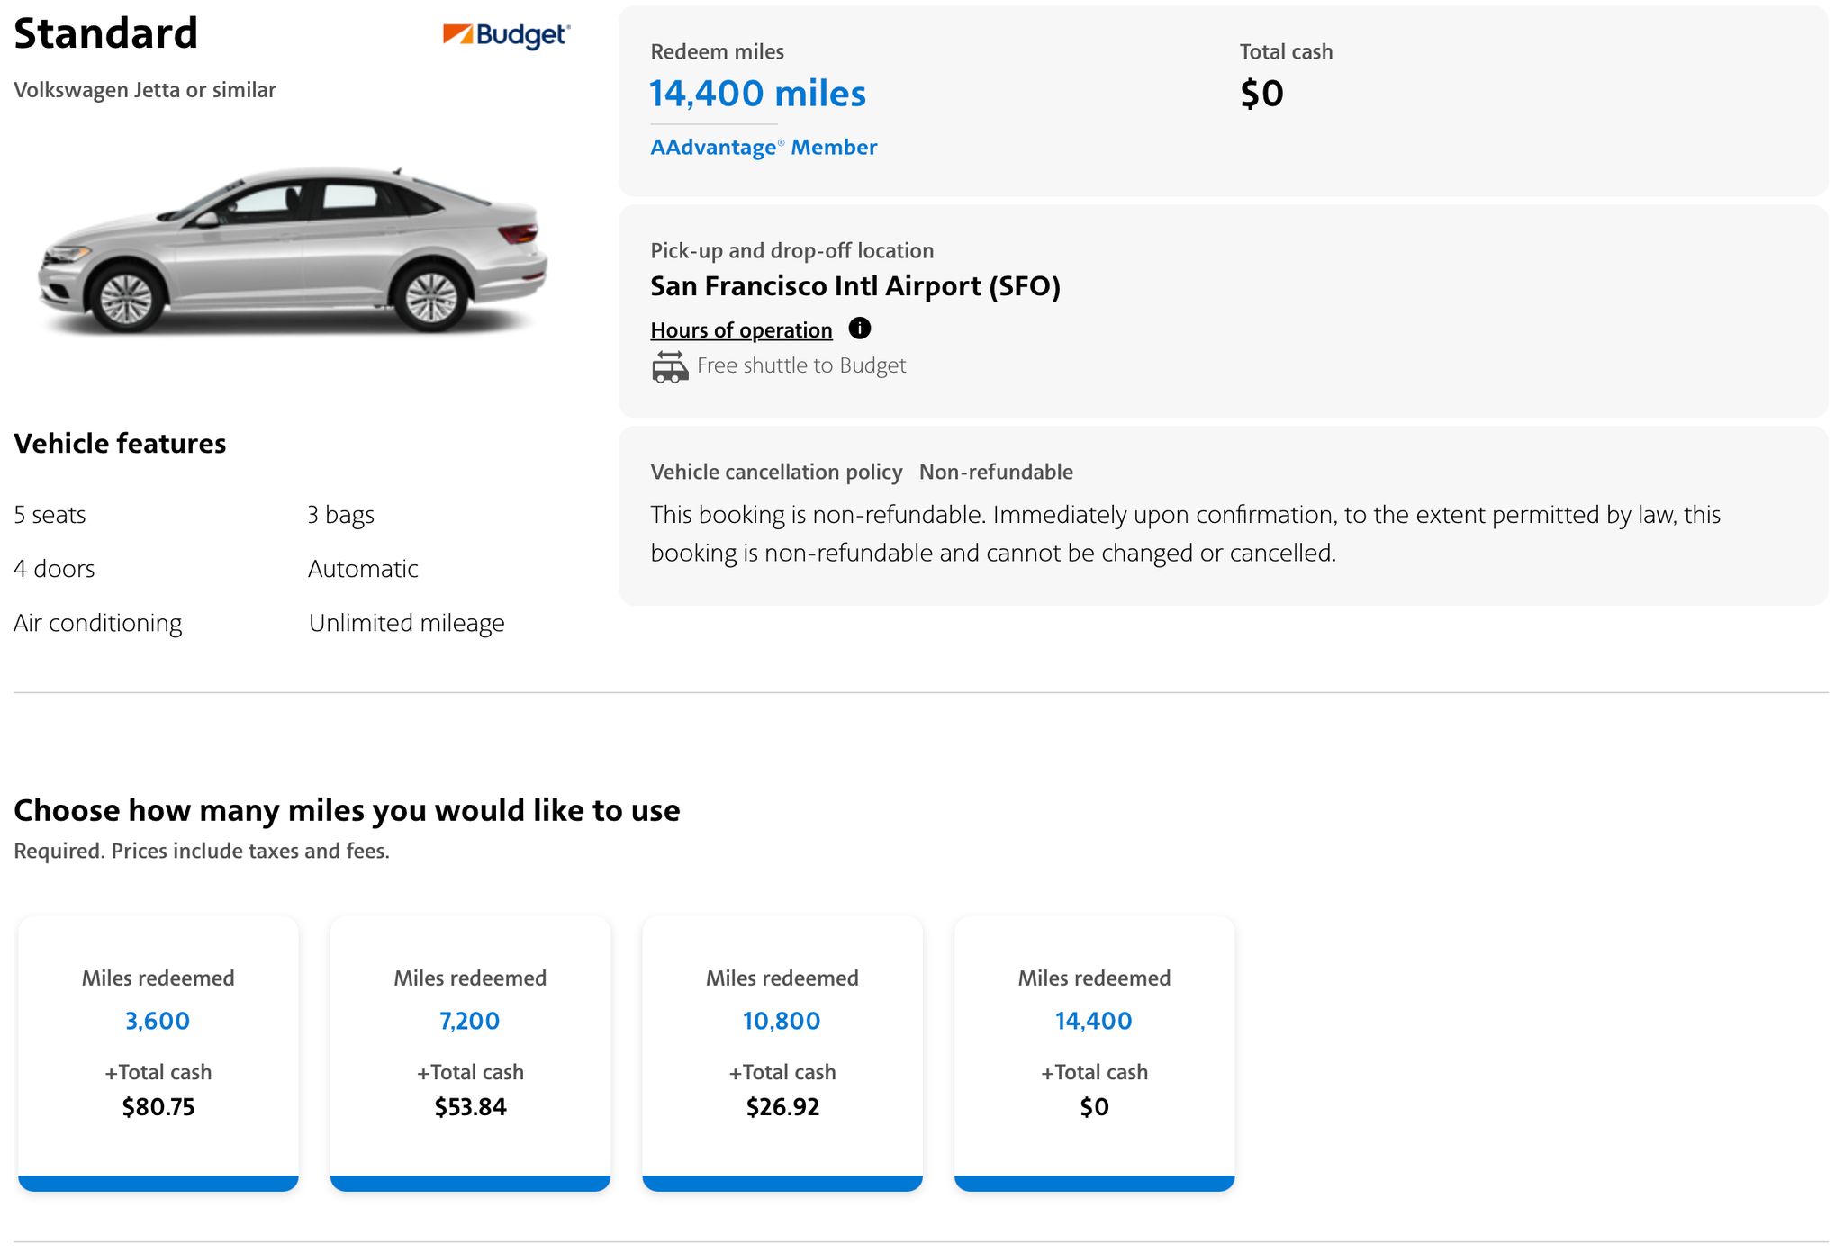Click the 14,400 miles redeem amount
The width and height of the screenshot is (1844, 1253).
[757, 93]
